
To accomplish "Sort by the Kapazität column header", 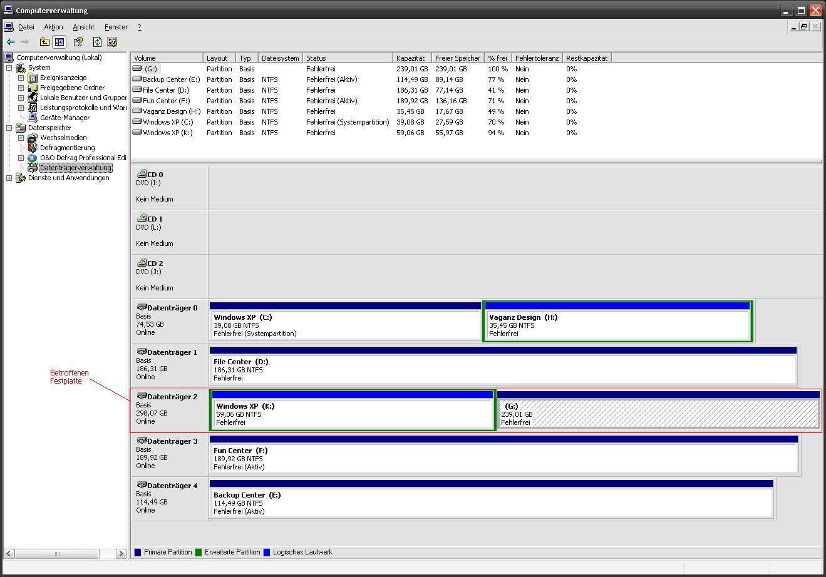I will tap(412, 58).
